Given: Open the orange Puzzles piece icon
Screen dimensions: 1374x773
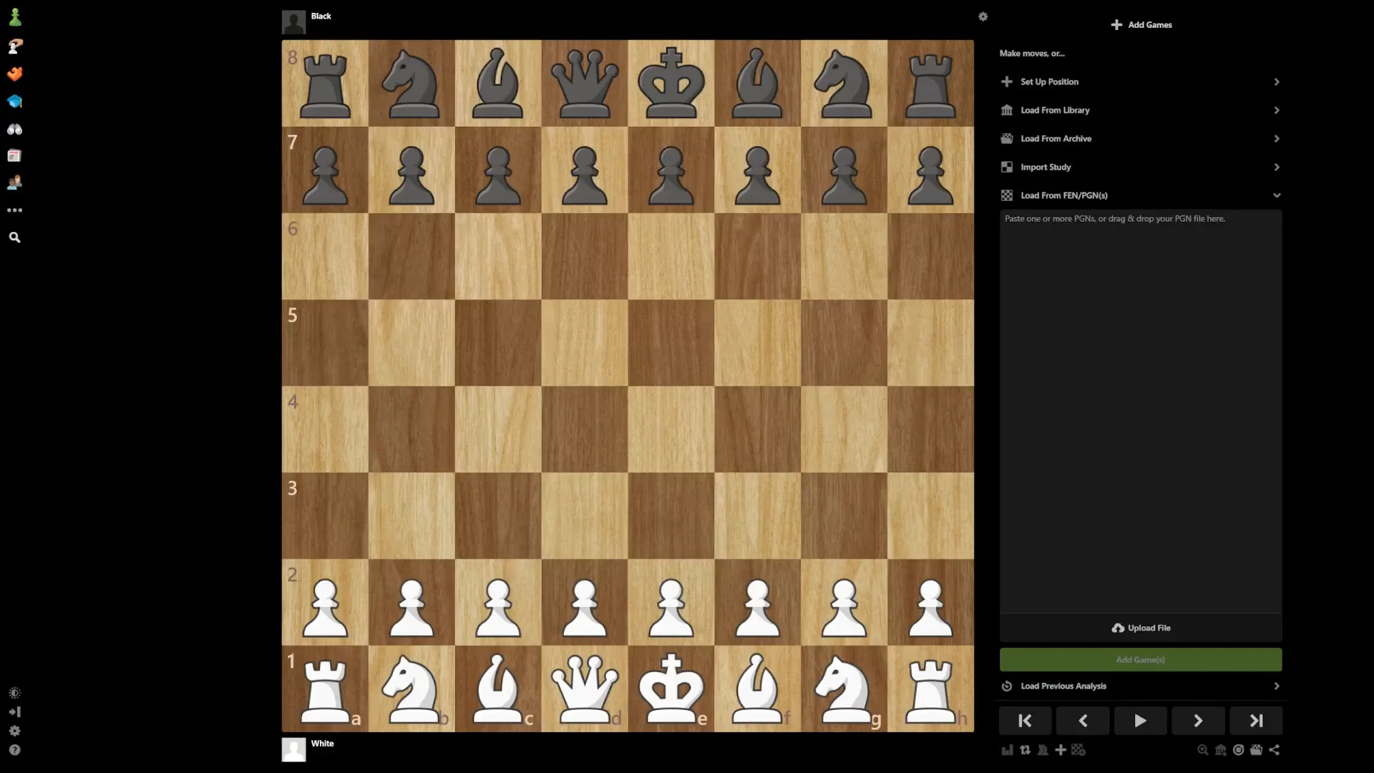Looking at the screenshot, I should click(14, 74).
